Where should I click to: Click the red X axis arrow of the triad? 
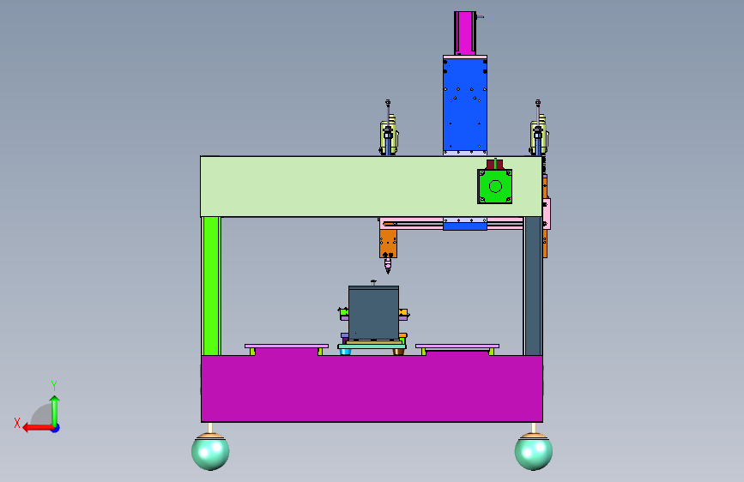tap(37, 428)
